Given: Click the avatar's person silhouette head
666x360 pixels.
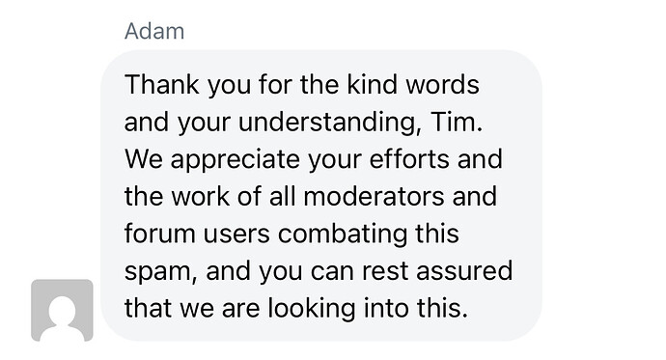Looking at the screenshot, I should tap(62, 310).
